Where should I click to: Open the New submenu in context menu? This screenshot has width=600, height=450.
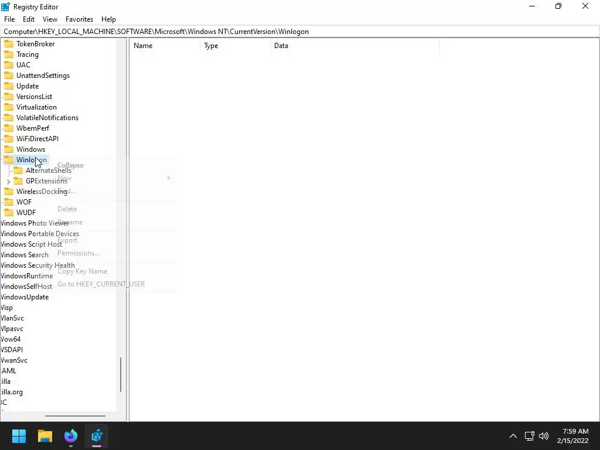pos(64,178)
